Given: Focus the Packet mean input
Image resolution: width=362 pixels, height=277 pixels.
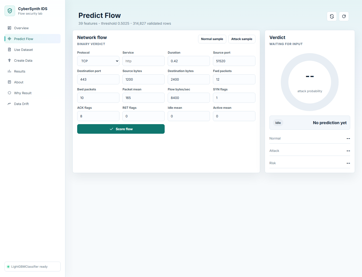Looking at the screenshot, I should (144, 98).
